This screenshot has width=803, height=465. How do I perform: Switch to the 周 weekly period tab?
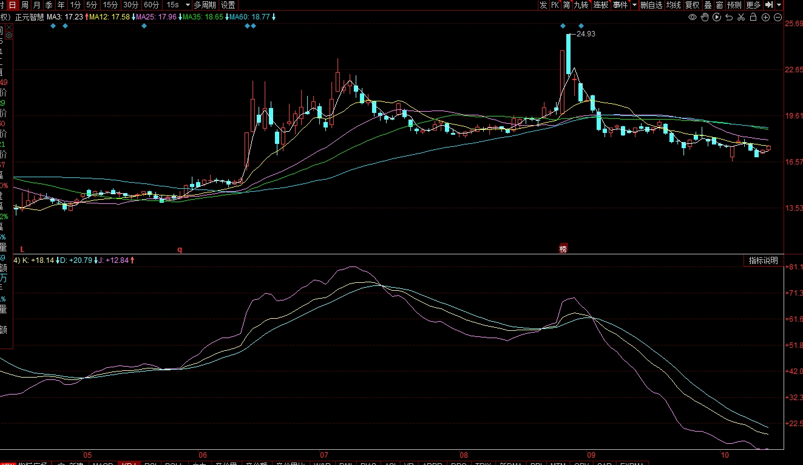[25, 5]
